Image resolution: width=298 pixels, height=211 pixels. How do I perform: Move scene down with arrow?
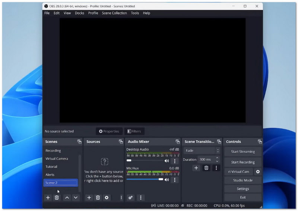(x=76, y=198)
